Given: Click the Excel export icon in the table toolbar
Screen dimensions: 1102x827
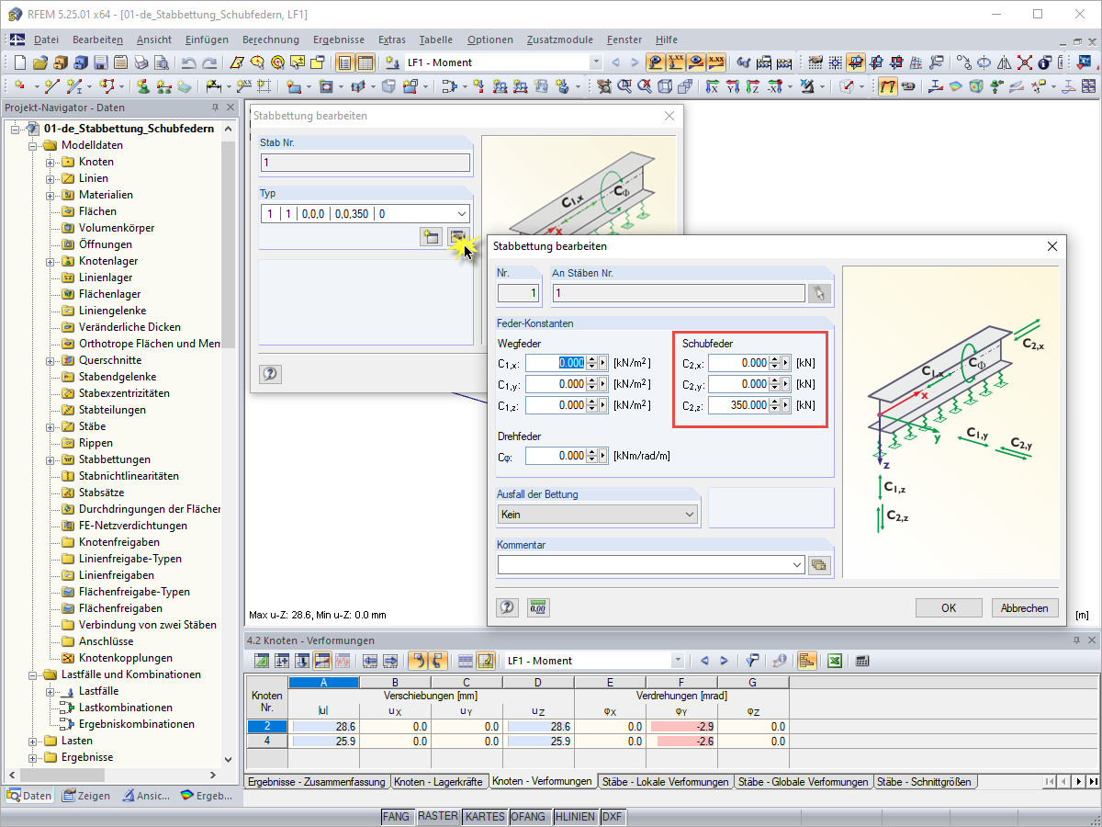Looking at the screenshot, I should [835, 660].
